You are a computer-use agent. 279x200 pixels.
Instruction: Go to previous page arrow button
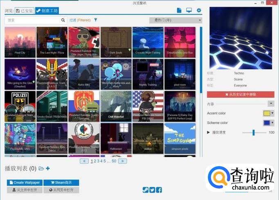point(84,161)
